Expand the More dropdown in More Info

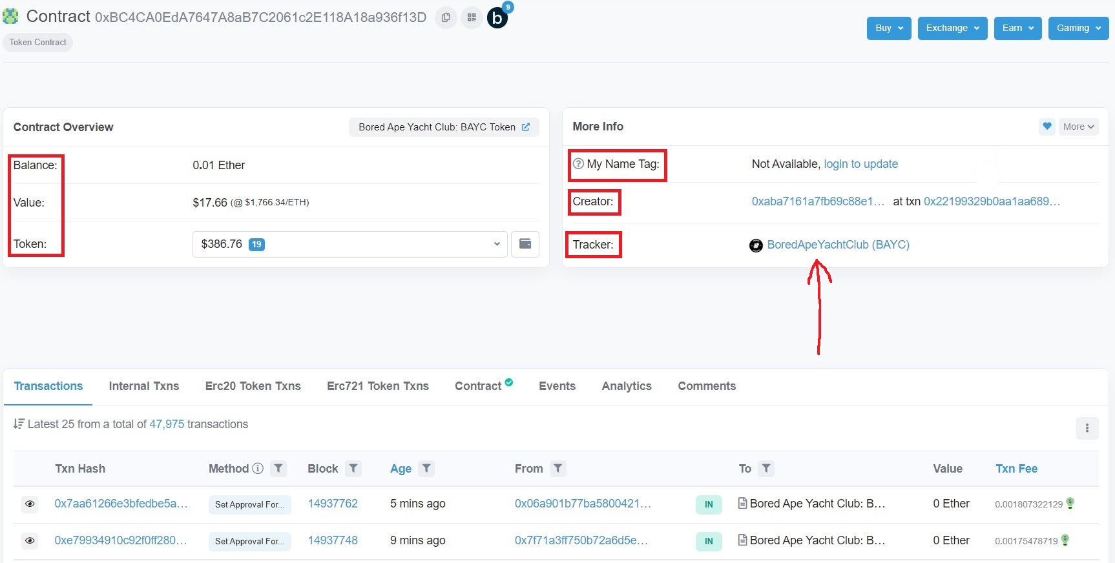pyautogui.click(x=1078, y=127)
